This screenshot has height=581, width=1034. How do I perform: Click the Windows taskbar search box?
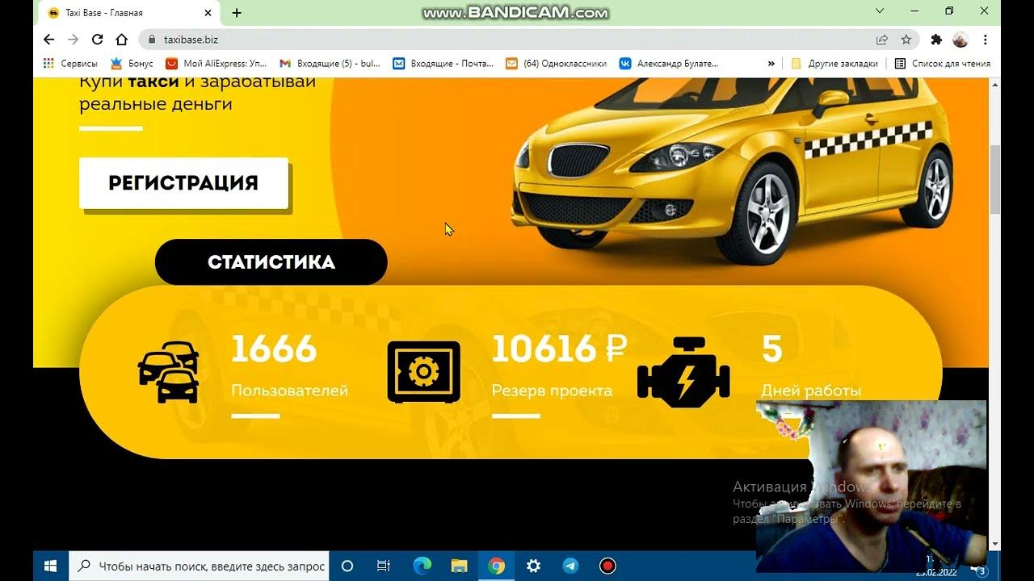coord(200,566)
